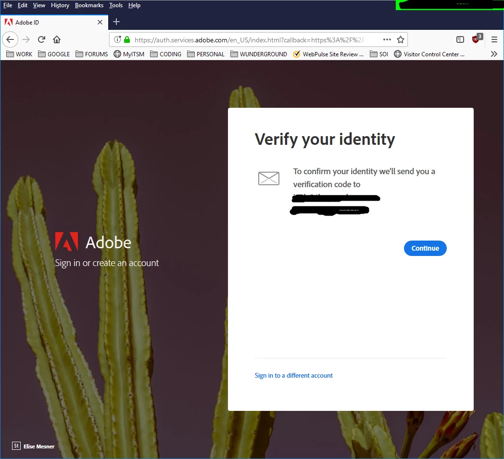Open the Firefox hamburger menu
This screenshot has width=504, height=459.
[x=494, y=39]
